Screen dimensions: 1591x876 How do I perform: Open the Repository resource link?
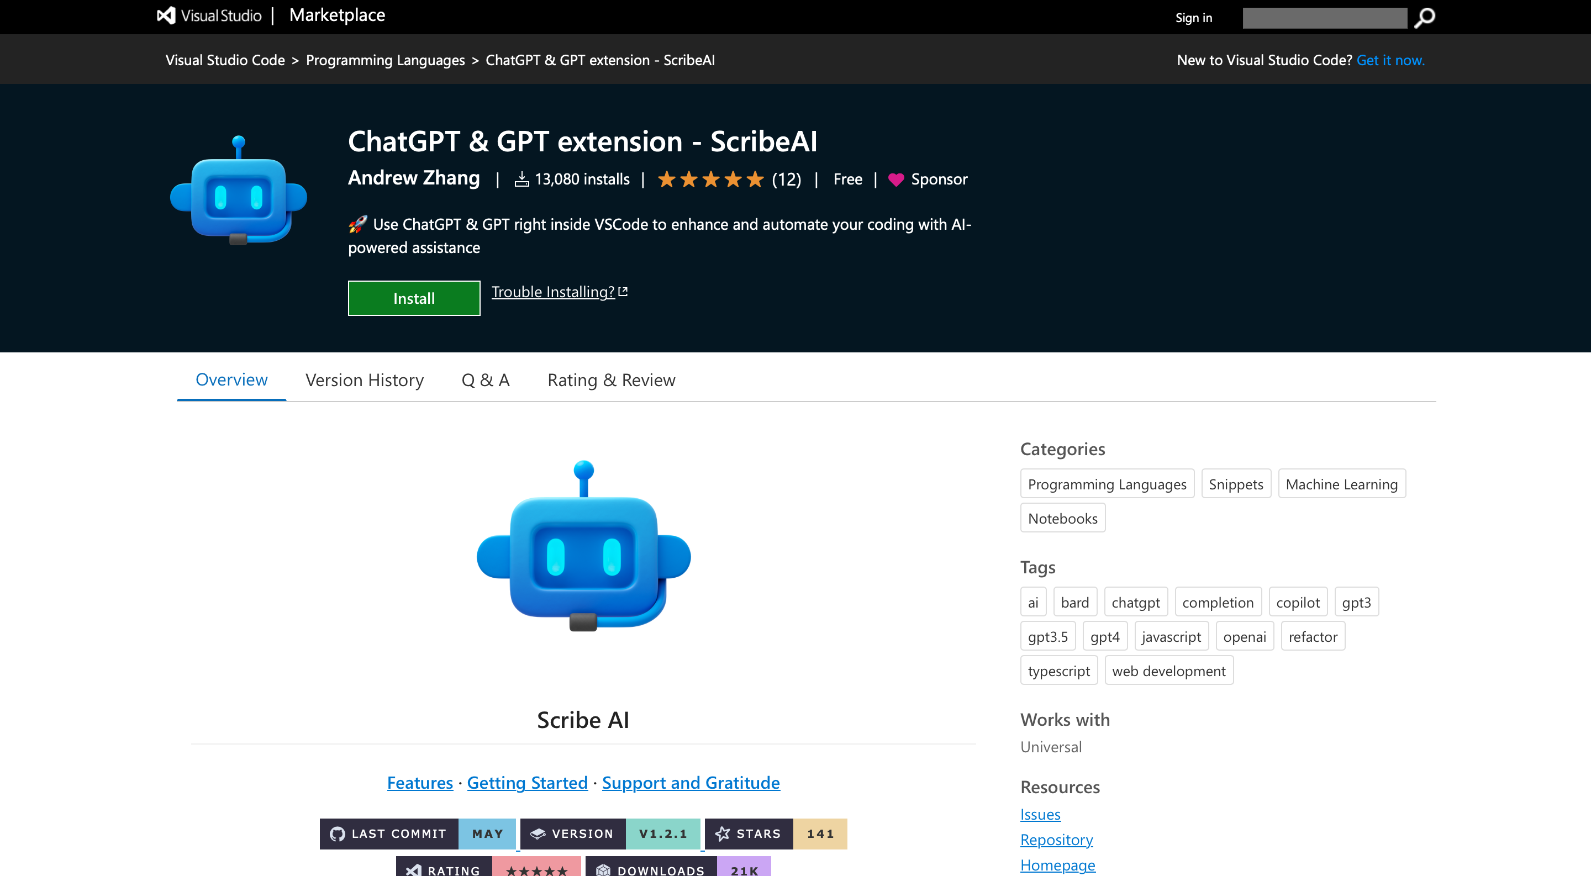(x=1056, y=840)
